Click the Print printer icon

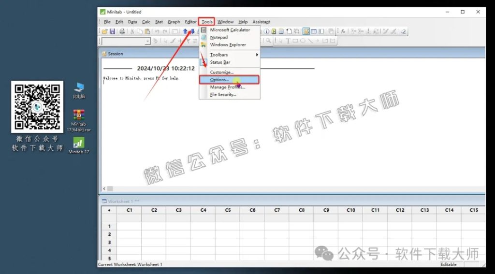click(x=122, y=31)
